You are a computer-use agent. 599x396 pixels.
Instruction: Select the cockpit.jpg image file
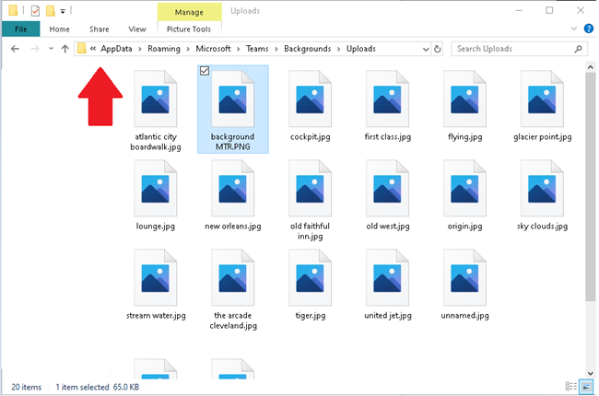tap(310, 100)
